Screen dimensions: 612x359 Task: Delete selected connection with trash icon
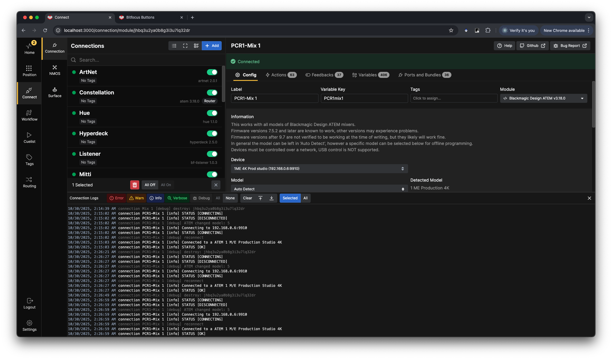pos(135,185)
